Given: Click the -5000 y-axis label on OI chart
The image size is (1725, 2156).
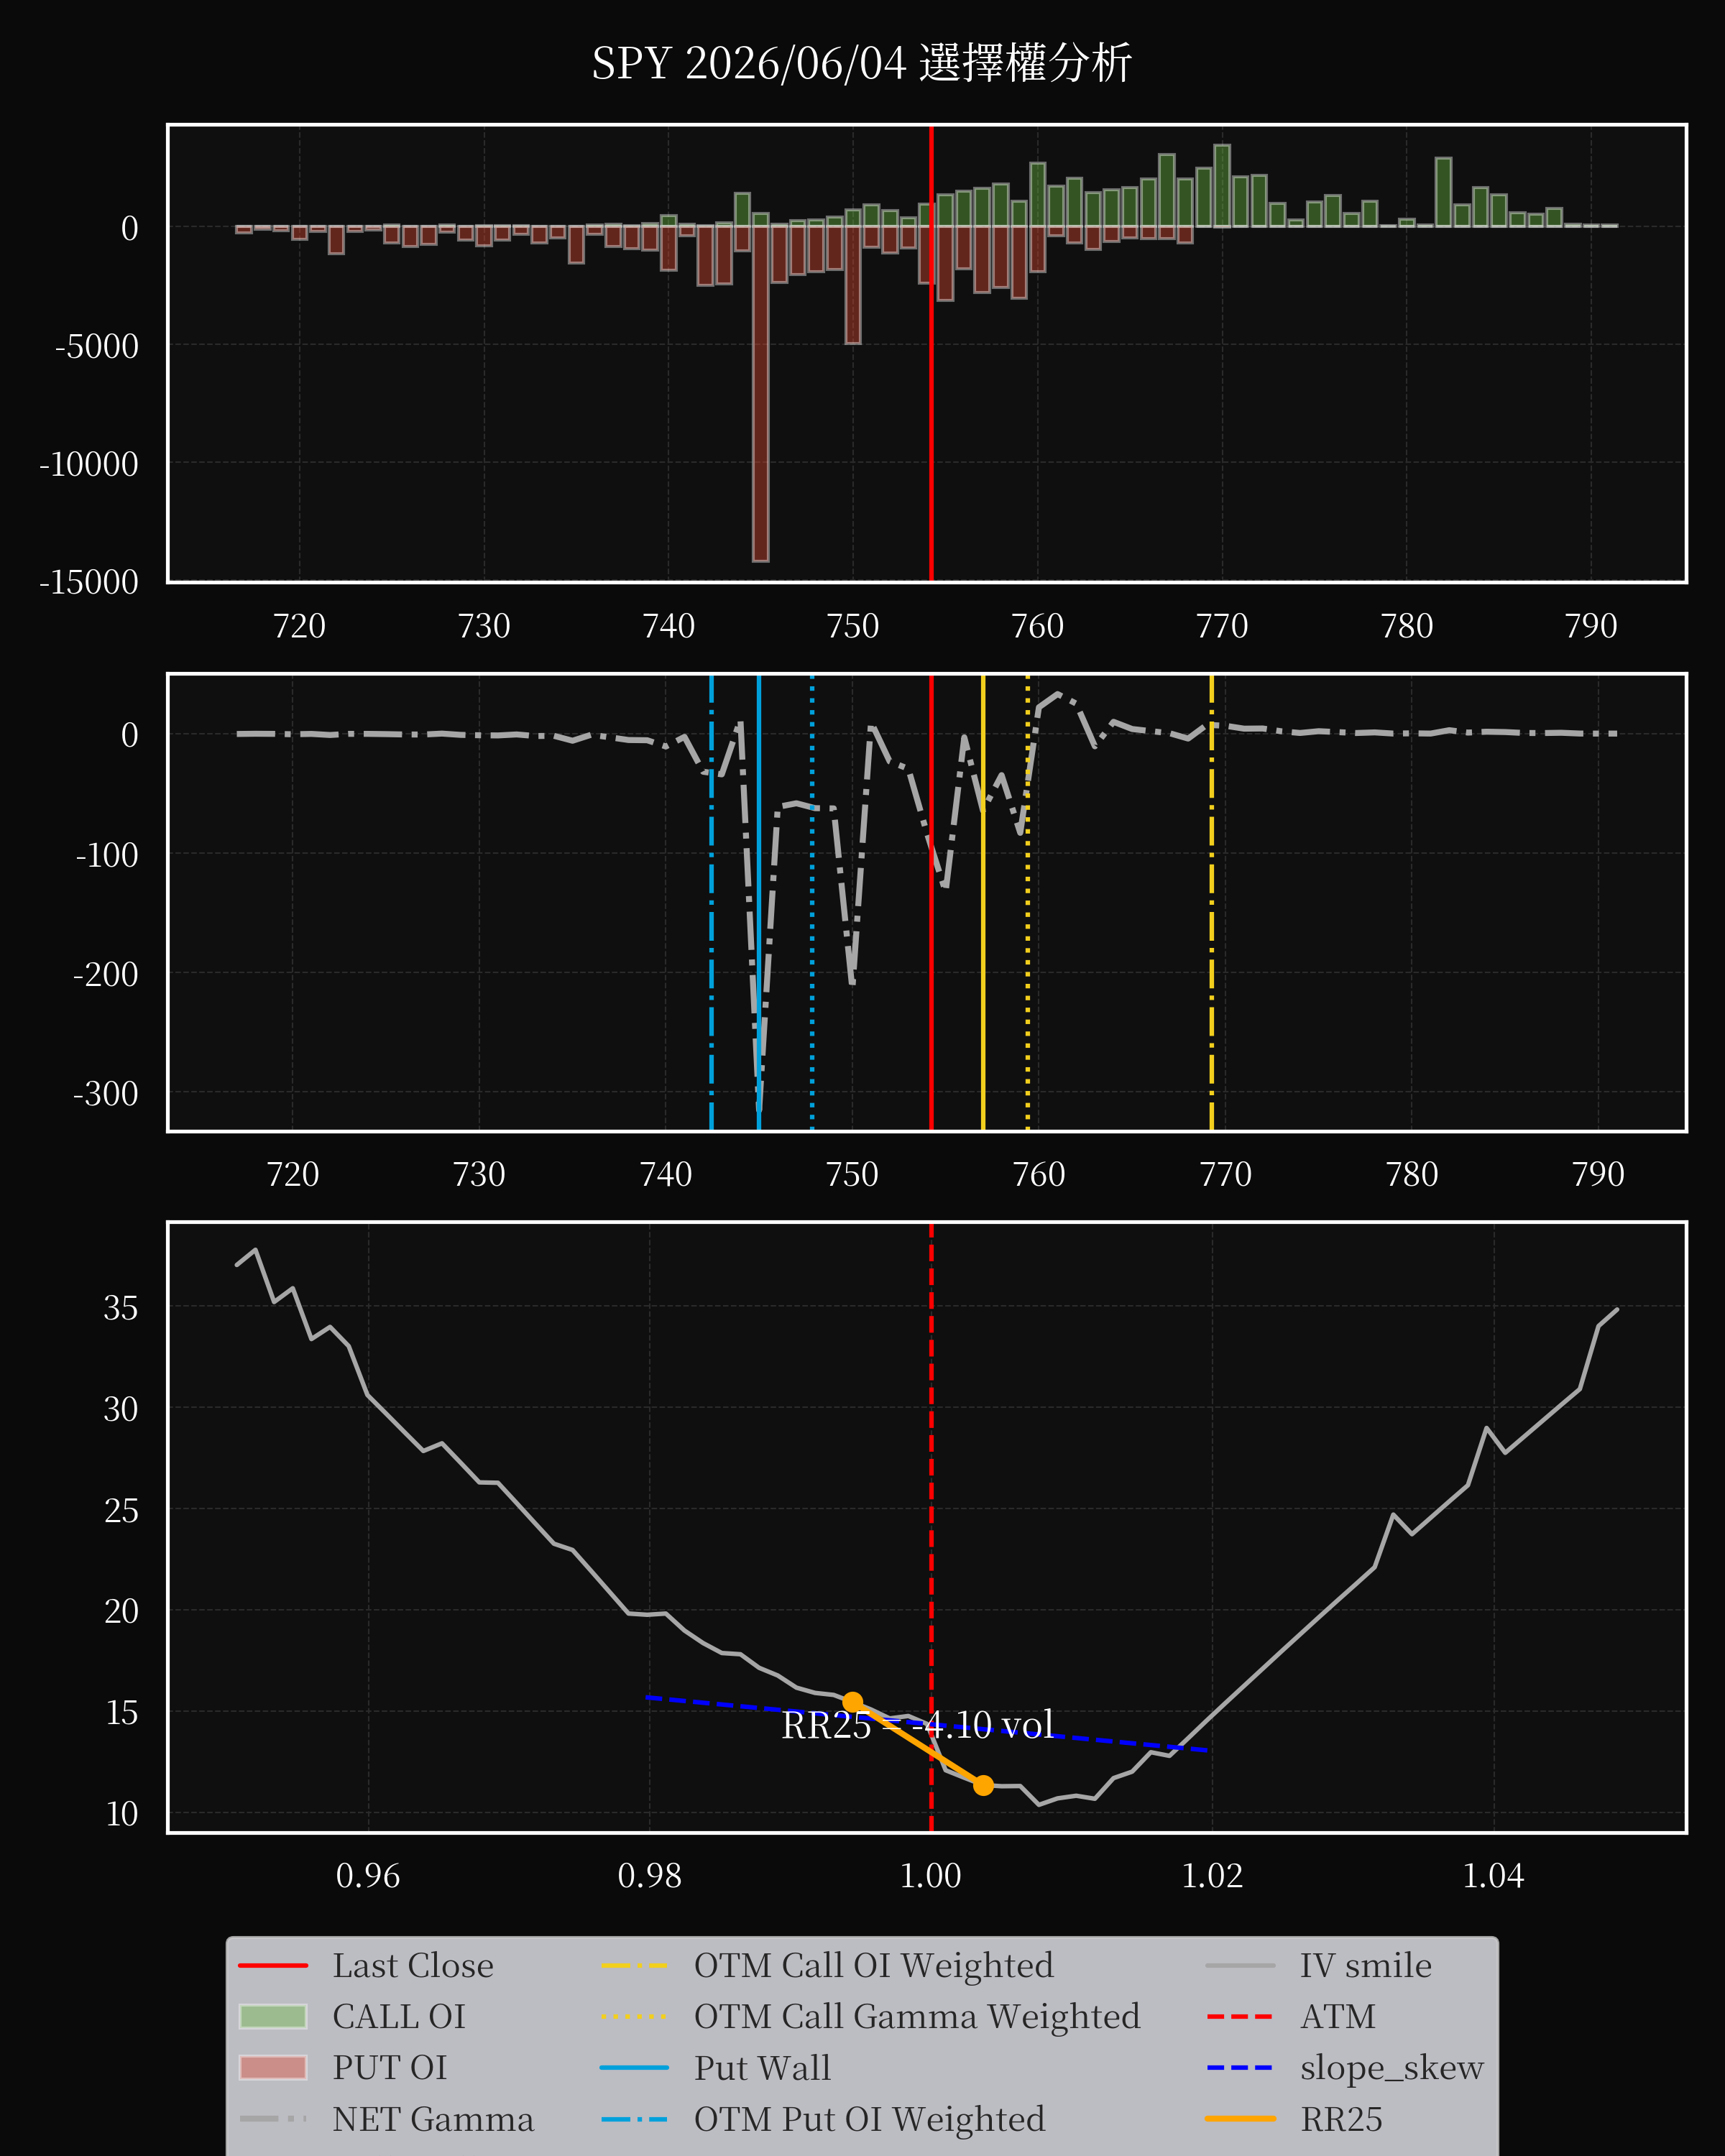Looking at the screenshot, I should coord(97,346).
